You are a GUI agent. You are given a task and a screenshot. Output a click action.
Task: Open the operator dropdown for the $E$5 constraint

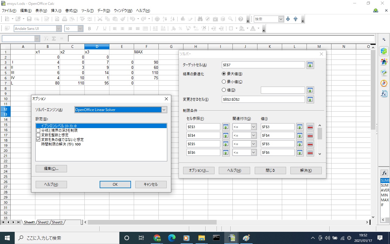point(253,144)
